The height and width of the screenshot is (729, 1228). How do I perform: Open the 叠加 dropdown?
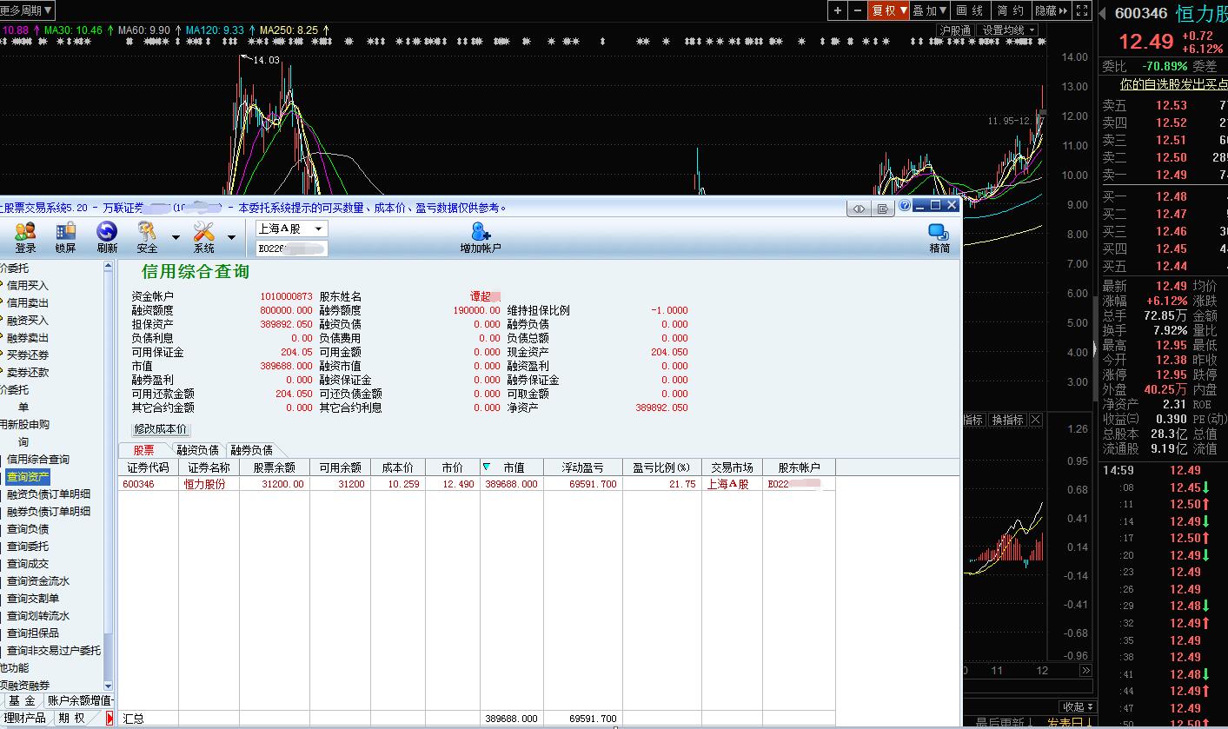pyautogui.click(x=930, y=10)
